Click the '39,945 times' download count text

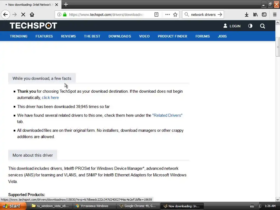tap(87, 107)
